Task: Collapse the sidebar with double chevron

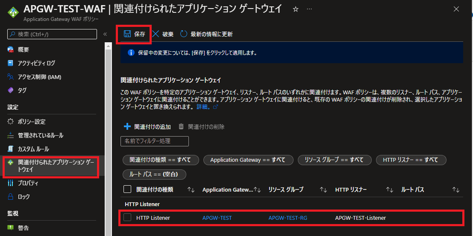Action: 105,34
